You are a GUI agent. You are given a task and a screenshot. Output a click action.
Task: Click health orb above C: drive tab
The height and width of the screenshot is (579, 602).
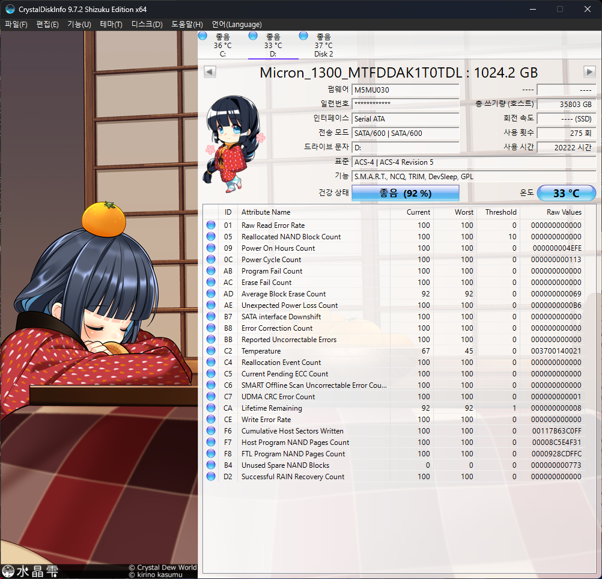202,36
